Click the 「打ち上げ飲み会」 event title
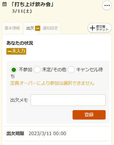 [x=32, y=5]
